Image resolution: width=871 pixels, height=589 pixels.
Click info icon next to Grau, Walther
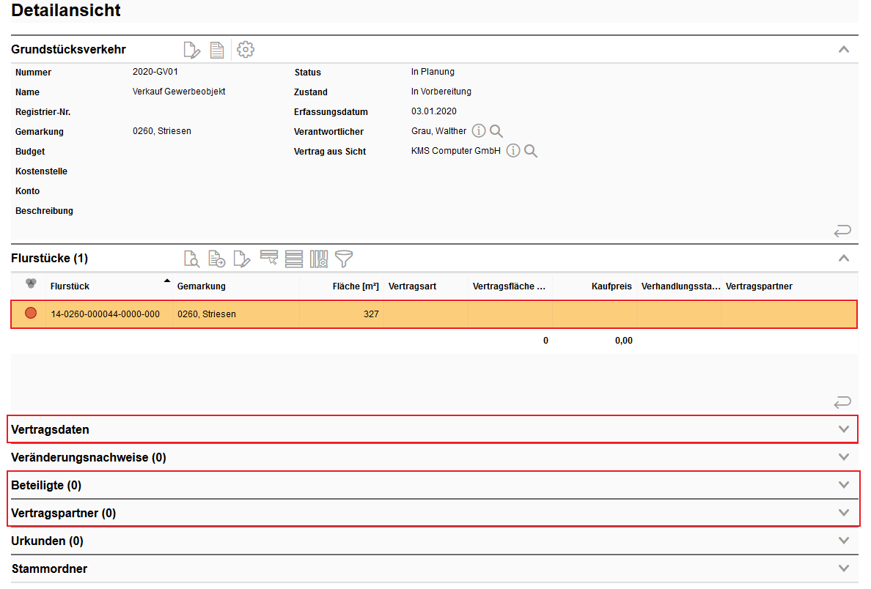479,131
